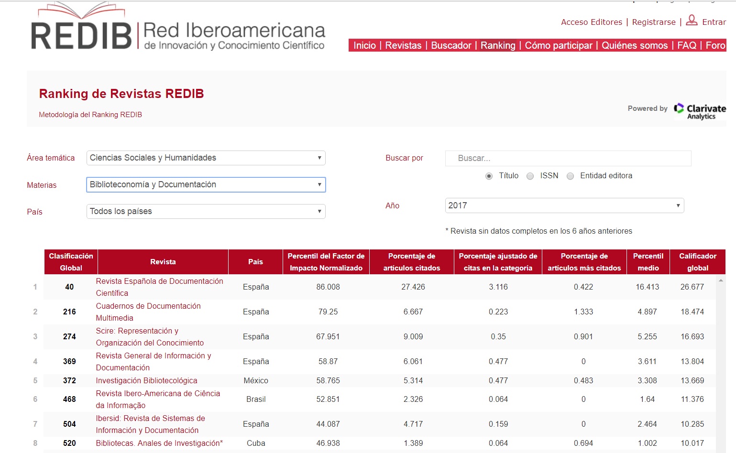The height and width of the screenshot is (453, 736).
Task: Click the Clasificación Global value 40
Action: click(x=69, y=287)
